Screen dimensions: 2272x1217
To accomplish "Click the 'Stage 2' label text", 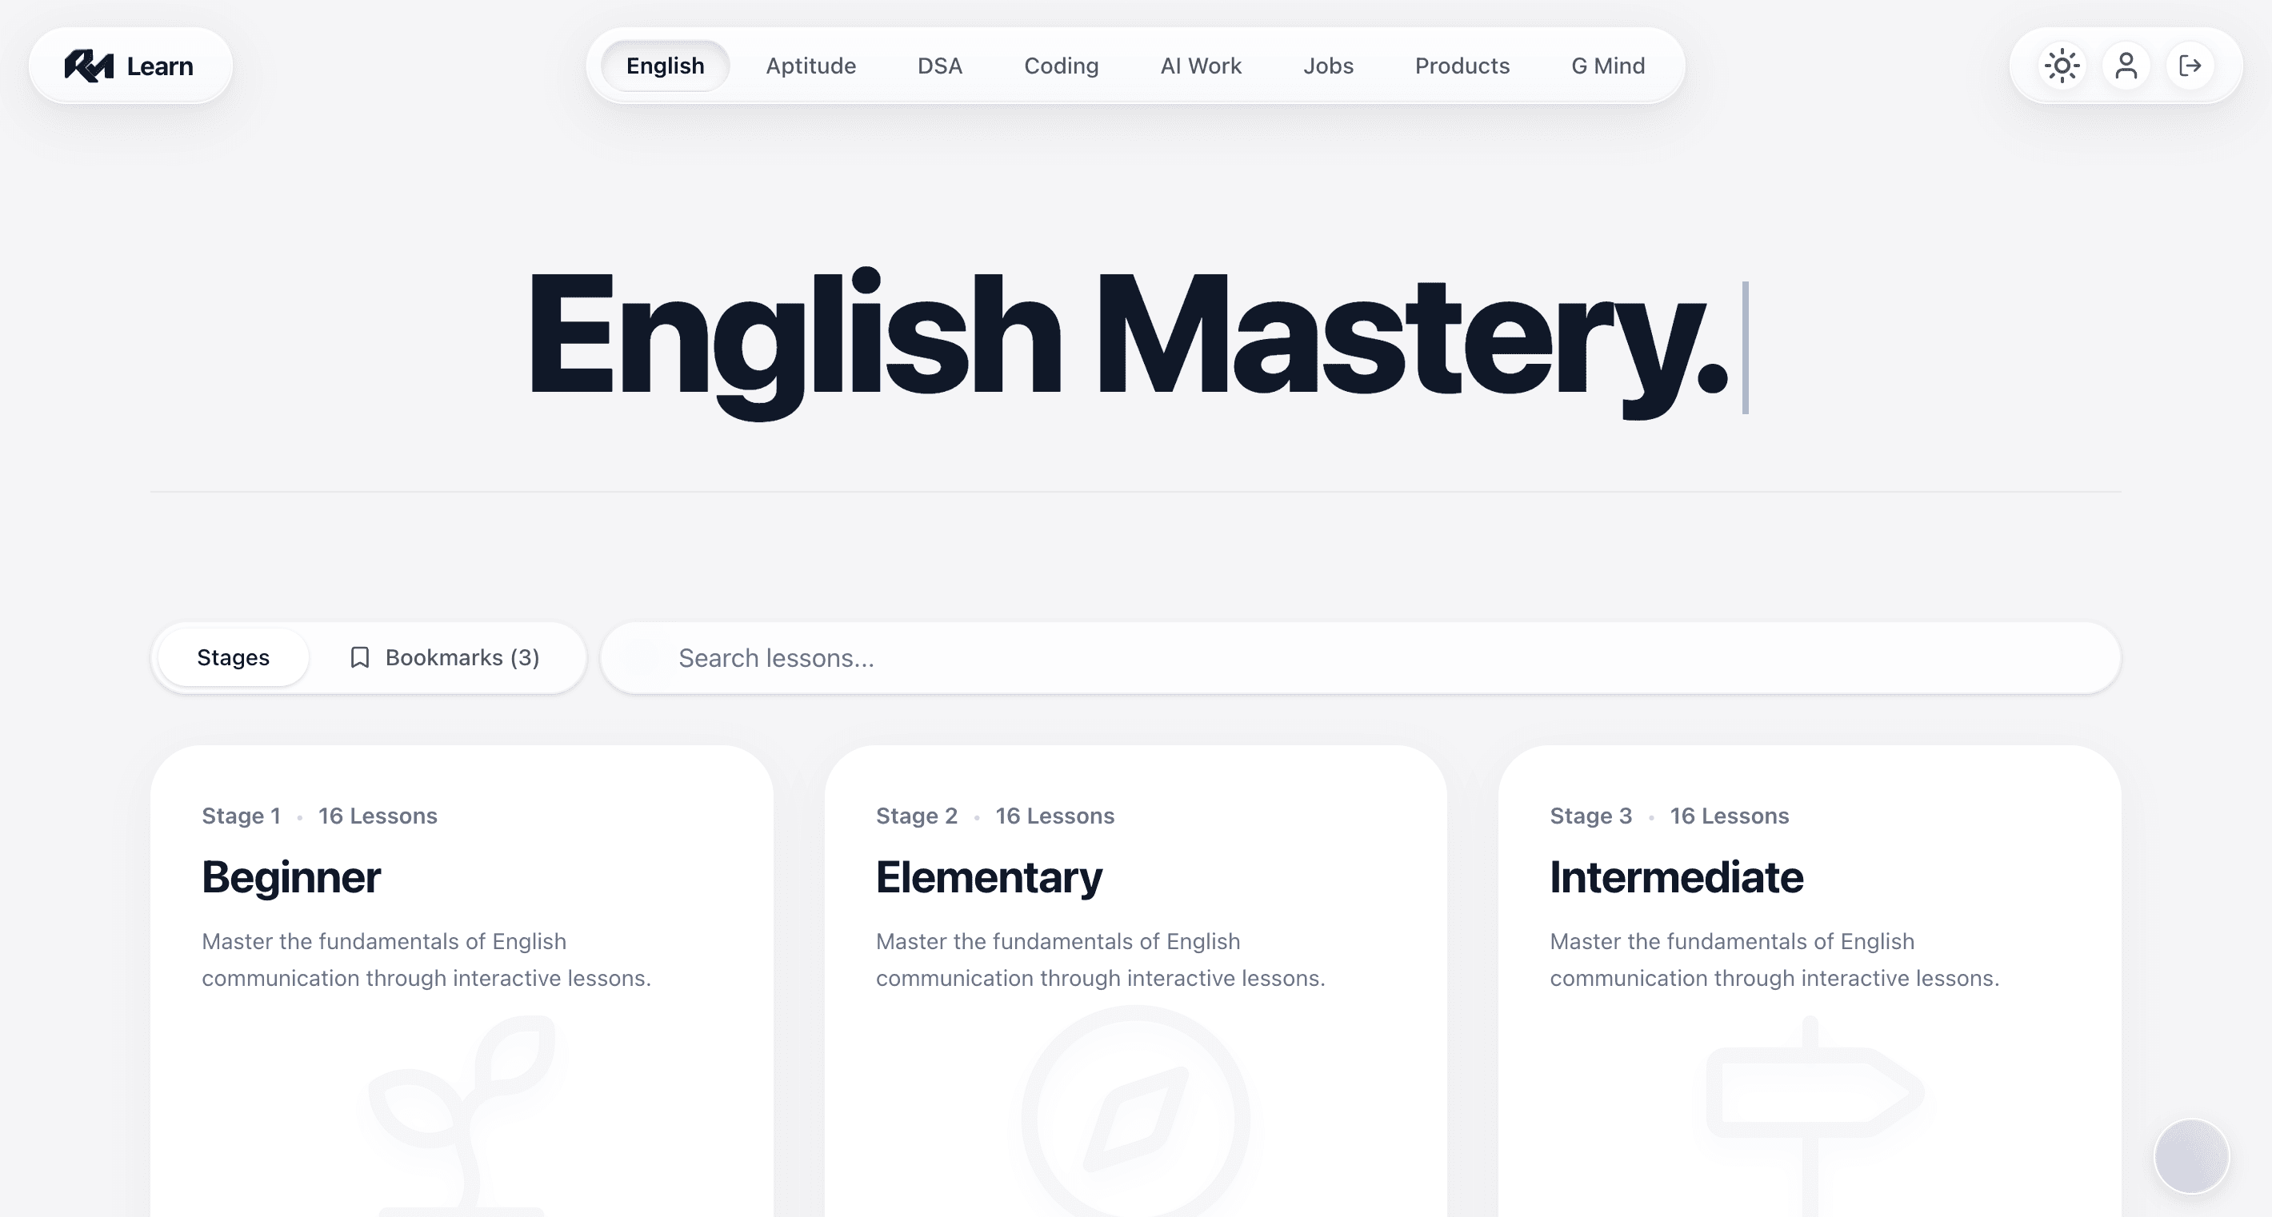I will click(916, 816).
